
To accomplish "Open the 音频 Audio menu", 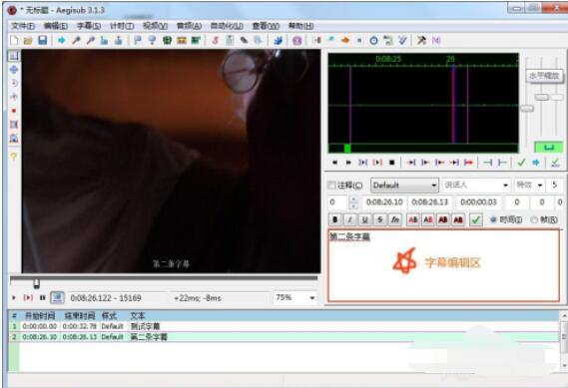I will point(189,26).
